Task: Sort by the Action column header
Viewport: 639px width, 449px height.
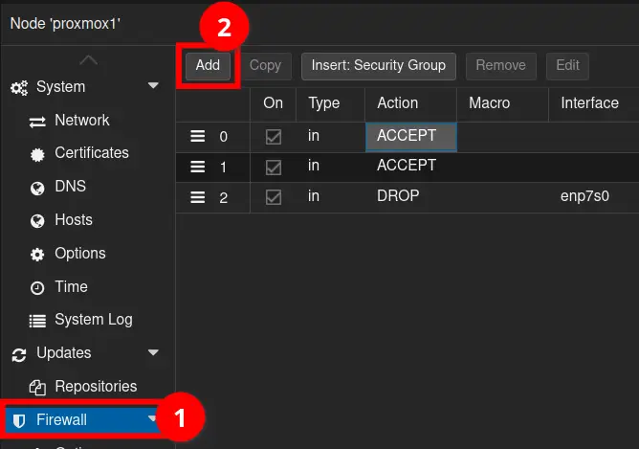Action: click(410, 103)
